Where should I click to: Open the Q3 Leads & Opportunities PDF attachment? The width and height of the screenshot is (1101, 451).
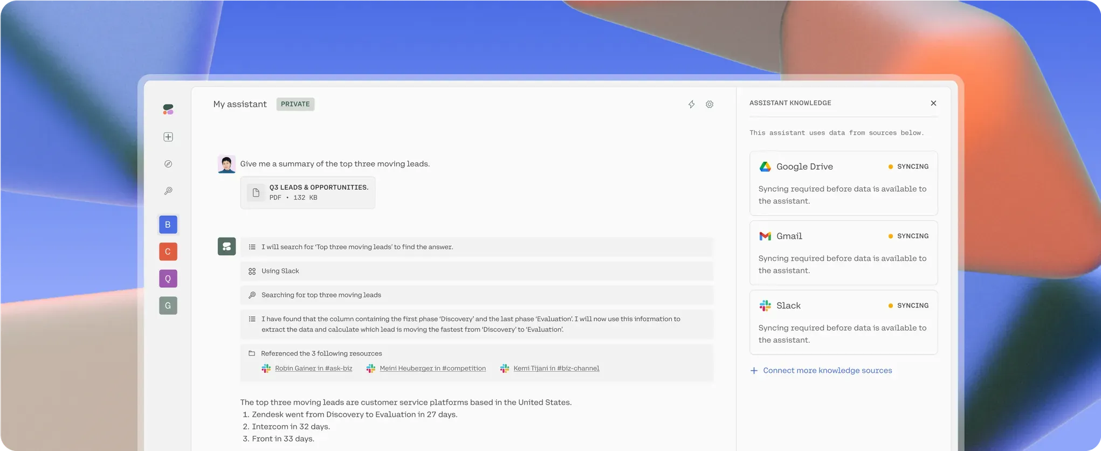click(308, 192)
